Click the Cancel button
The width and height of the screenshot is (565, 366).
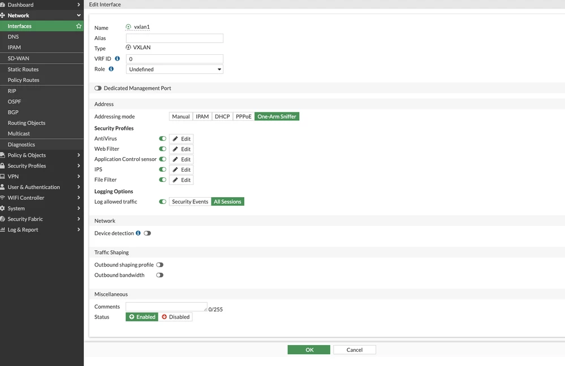tap(355, 350)
